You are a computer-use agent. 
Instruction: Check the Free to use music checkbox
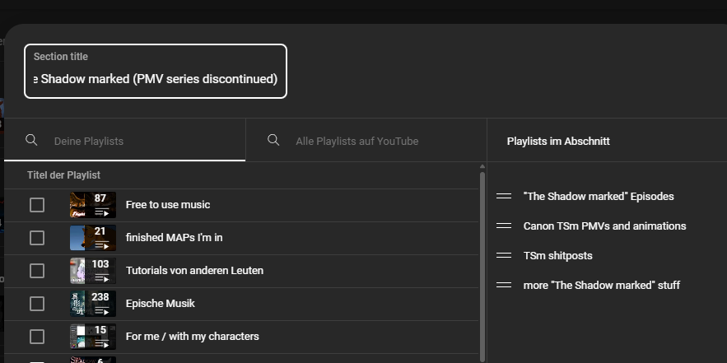point(37,205)
